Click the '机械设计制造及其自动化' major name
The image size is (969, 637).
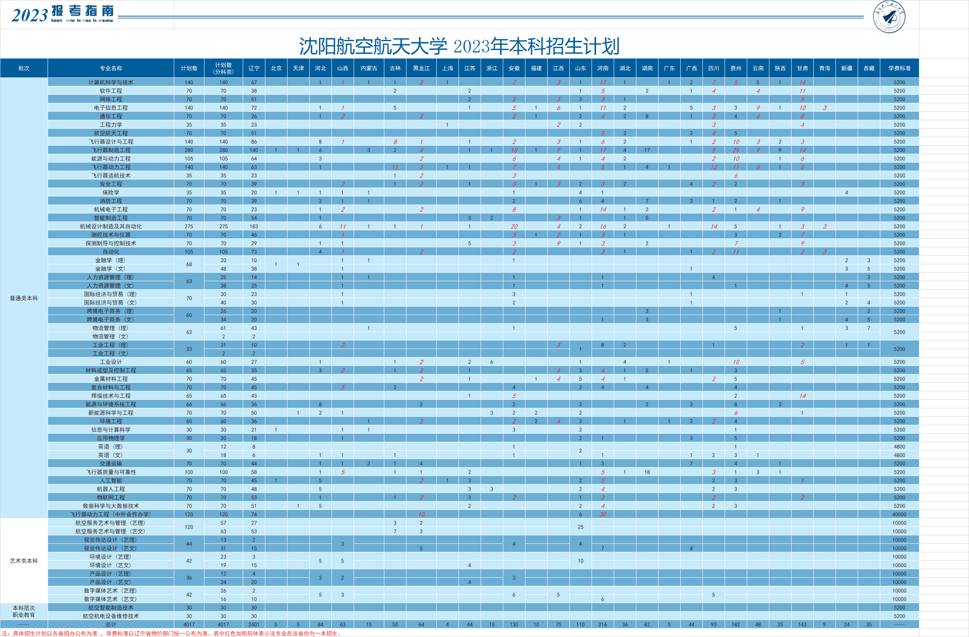point(111,226)
